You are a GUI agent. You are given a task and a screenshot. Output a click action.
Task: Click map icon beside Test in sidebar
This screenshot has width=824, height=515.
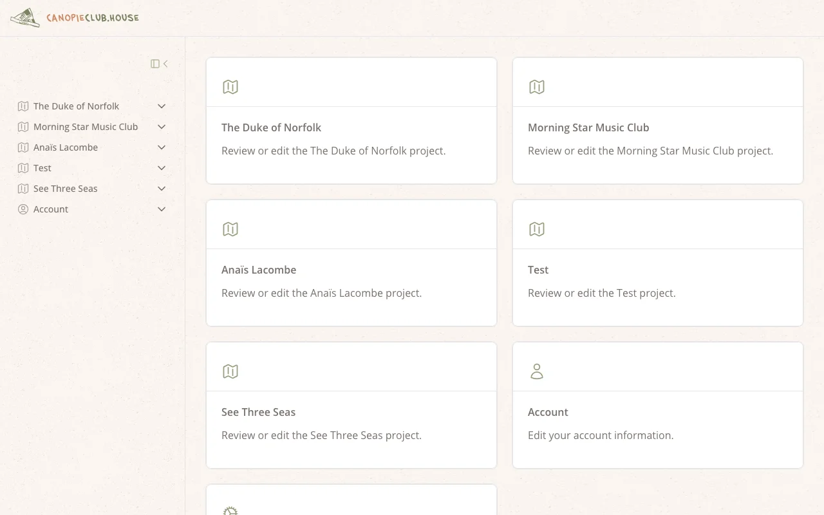pos(23,168)
